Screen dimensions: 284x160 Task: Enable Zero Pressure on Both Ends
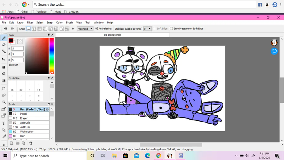click(x=171, y=29)
